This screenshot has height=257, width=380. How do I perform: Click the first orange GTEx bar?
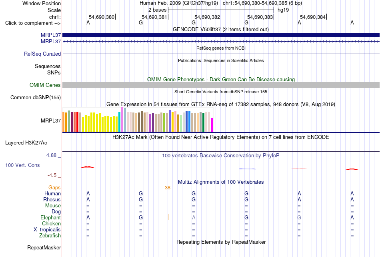tap(64, 122)
